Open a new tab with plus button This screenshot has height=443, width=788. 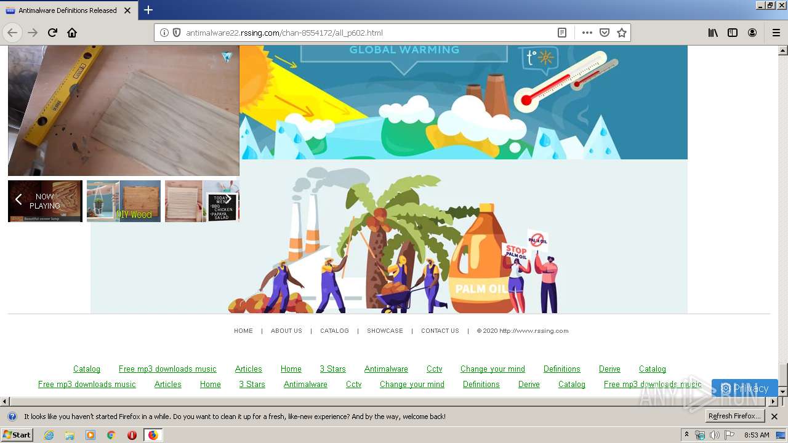(x=148, y=10)
